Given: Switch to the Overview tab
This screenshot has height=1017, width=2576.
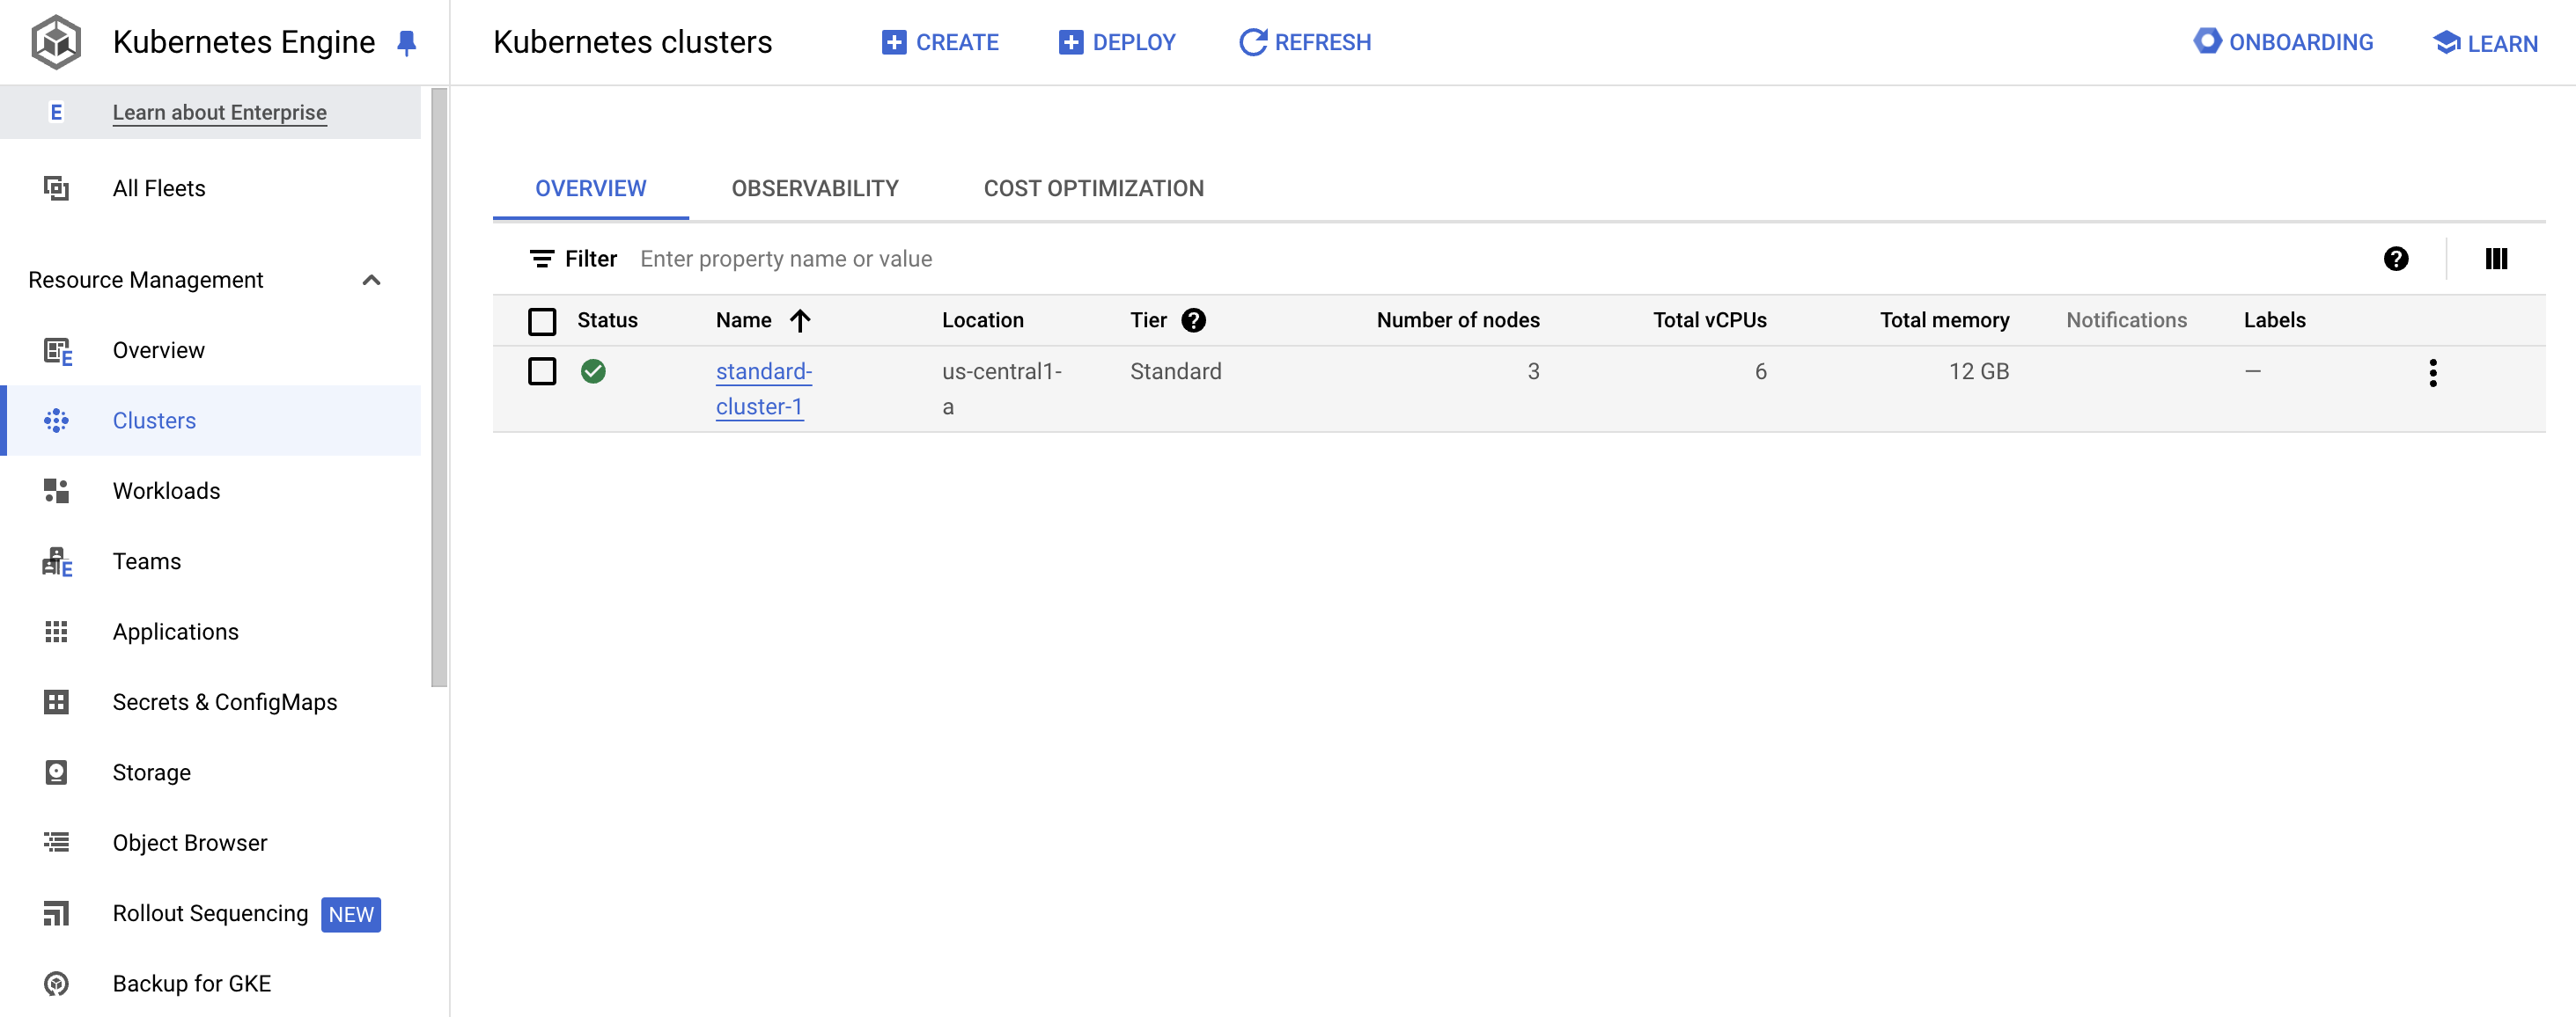Looking at the screenshot, I should 590,187.
